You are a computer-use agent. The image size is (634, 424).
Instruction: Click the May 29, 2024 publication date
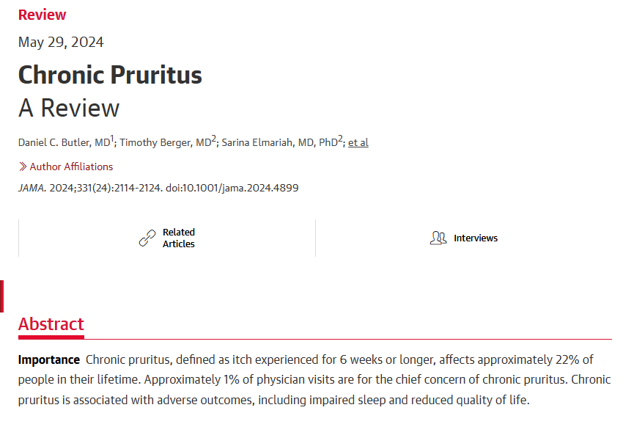coord(61,42)
